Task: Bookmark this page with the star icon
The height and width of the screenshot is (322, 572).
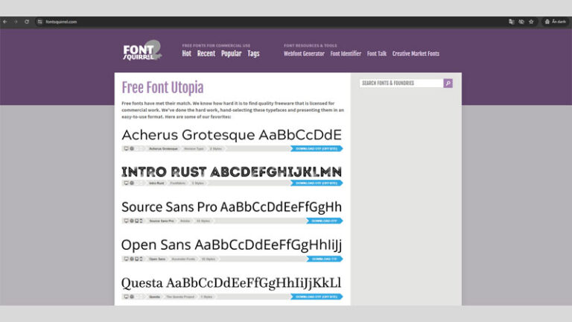Action: [531, 22]
